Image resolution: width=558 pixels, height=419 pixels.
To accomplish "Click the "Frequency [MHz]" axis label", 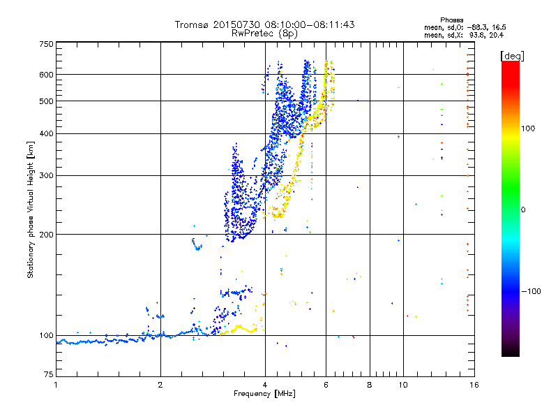I will point(264,394).
